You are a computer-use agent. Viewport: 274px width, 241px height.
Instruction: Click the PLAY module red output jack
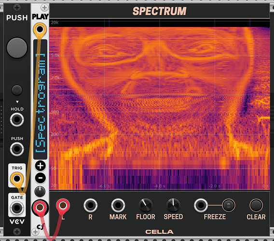pos(40,207)
